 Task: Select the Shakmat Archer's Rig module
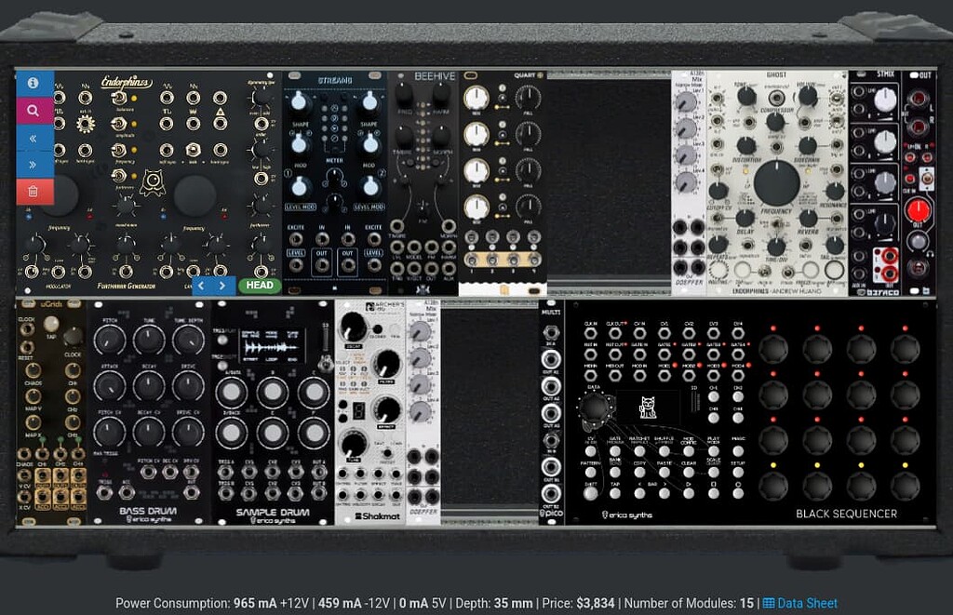[370, 412]
